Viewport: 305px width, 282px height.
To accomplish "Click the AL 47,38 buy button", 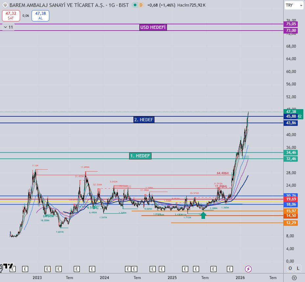I will pos(40,16).
